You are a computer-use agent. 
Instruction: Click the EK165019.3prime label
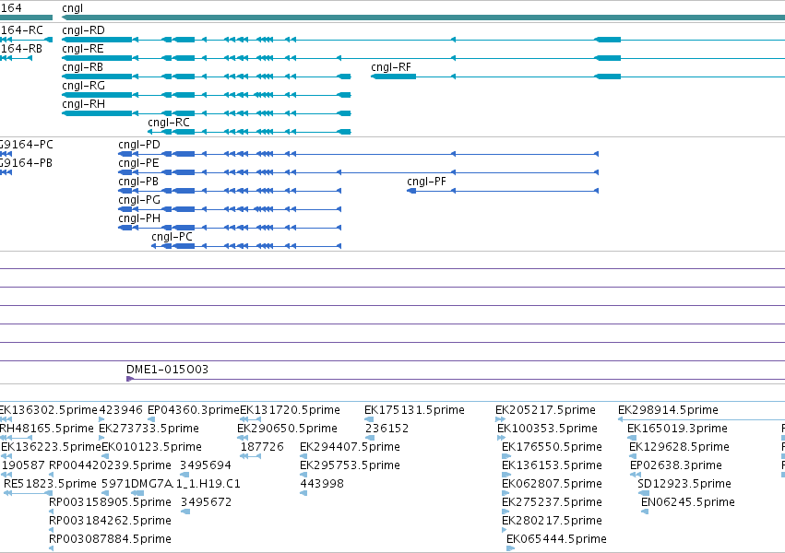click(x=677, y=429)
